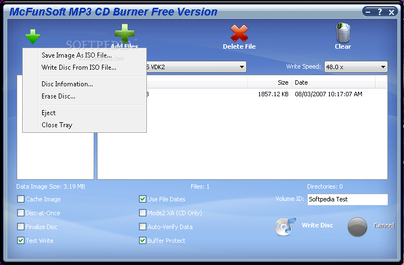Enable the Cache Image checkbox

coord(21,199)
